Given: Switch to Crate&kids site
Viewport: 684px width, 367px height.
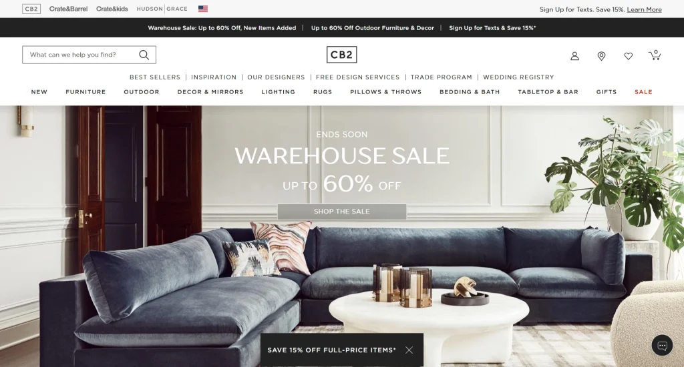Looking at the screenshot, I should coord(112,9).
